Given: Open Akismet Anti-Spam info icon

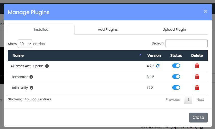Looking at the screenshot, I should pyautogui.click(x=47, y=66).
